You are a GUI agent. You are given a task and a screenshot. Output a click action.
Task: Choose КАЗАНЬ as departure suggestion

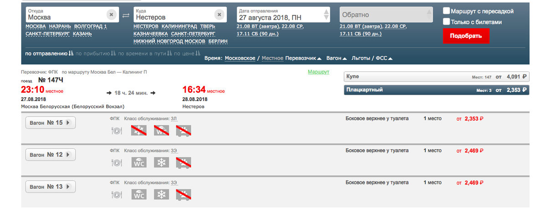coord(82,34)
